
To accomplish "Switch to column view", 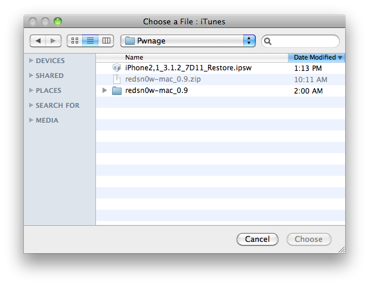I will coord(106,41).
